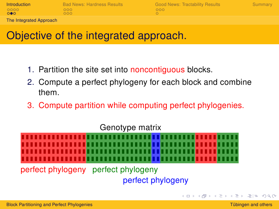Select first circle in Introduction's top row
This screenshot has width=279, height=209.
coord(8,10)
